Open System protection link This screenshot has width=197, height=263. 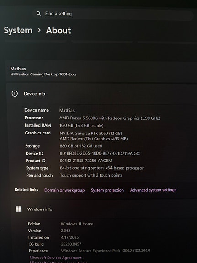click(x=107, y=190)
